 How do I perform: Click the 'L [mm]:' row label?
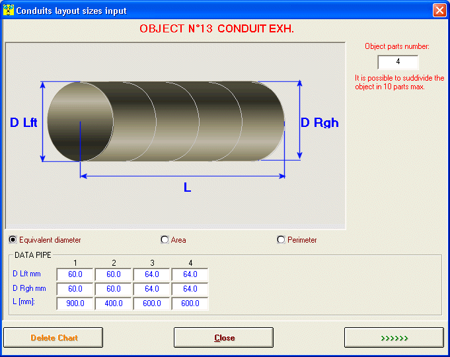coord(24,301)
